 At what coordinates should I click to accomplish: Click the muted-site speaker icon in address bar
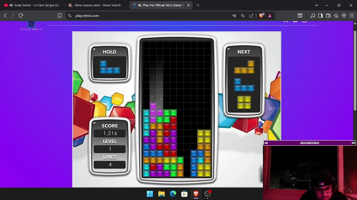click(234, 16)
